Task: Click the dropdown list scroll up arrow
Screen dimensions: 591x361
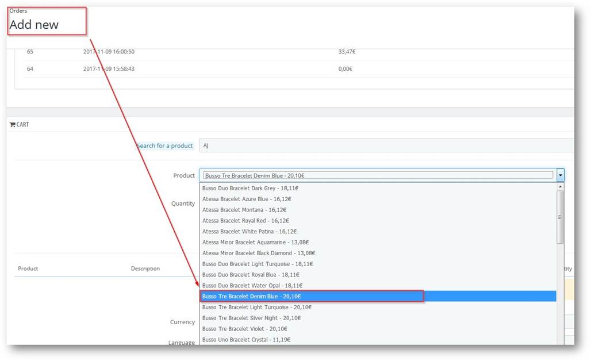Action: (561, 186)
